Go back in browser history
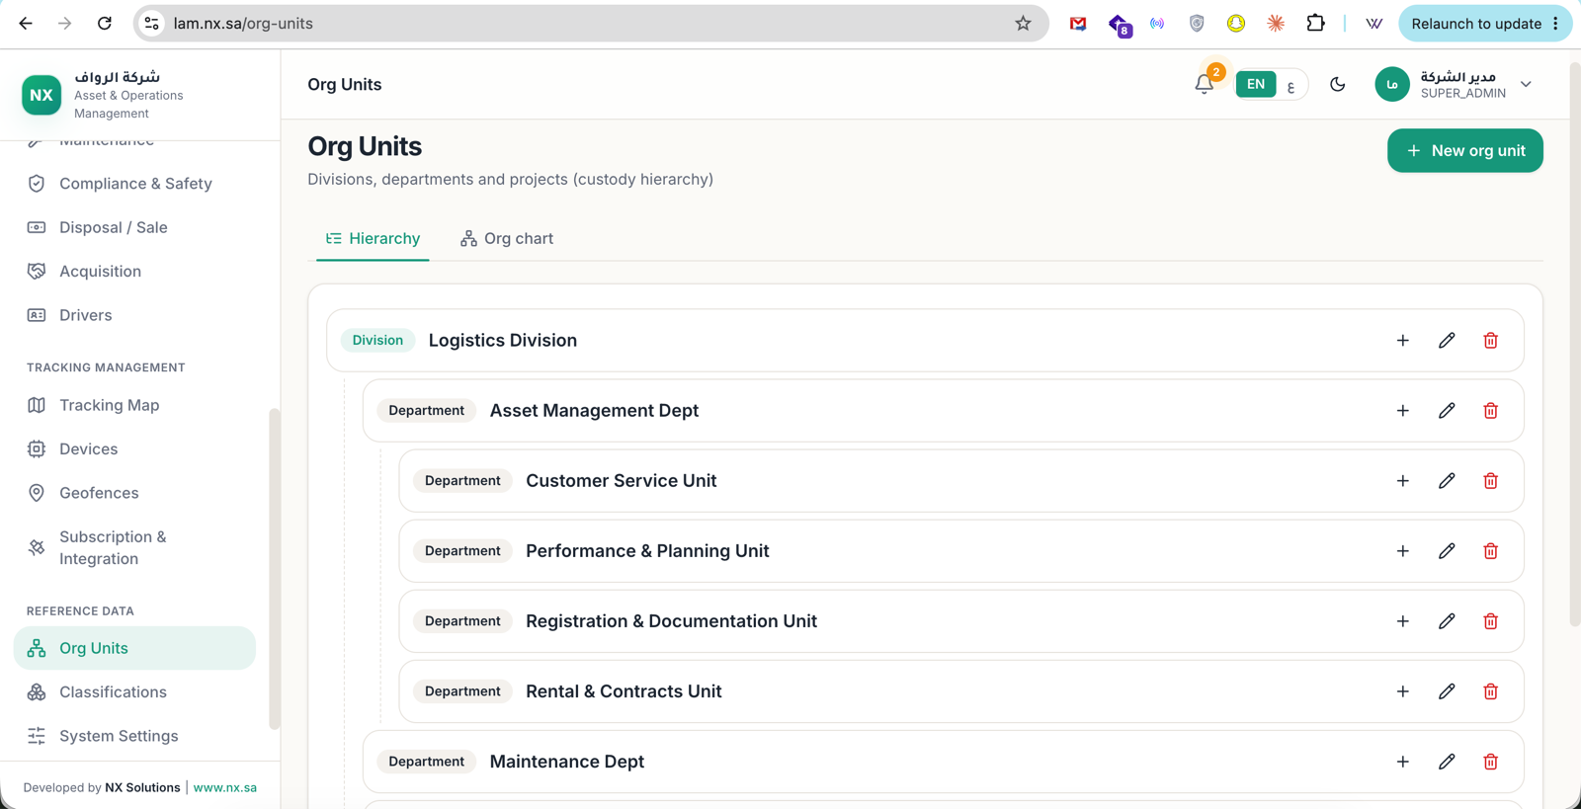The width and height of the screenshot is (1581, 809). pos(26,24)
